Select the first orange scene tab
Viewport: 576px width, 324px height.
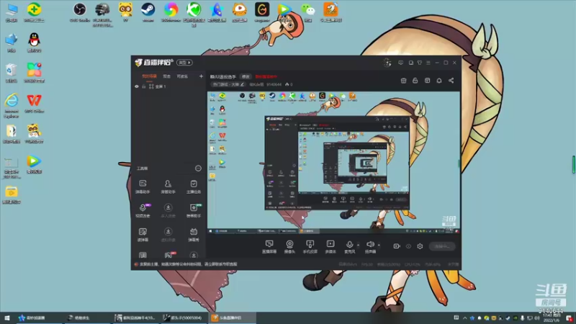(x=149, y=76)
